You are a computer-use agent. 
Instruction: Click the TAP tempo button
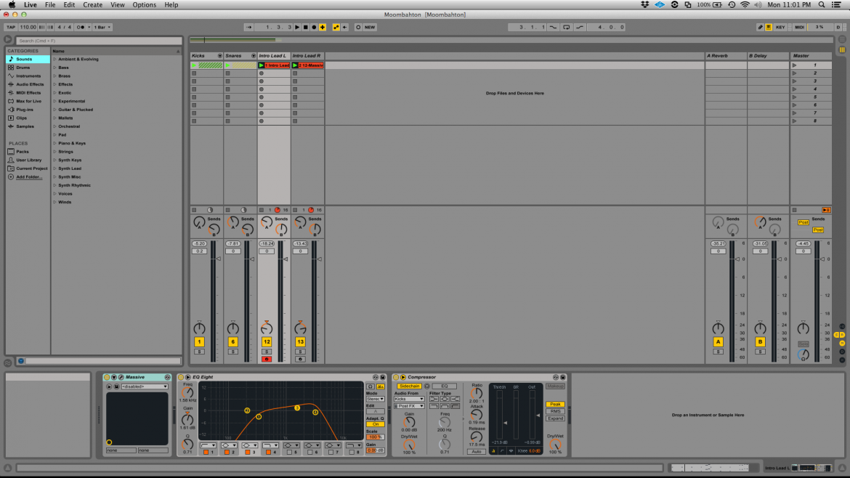pos(11,27)
